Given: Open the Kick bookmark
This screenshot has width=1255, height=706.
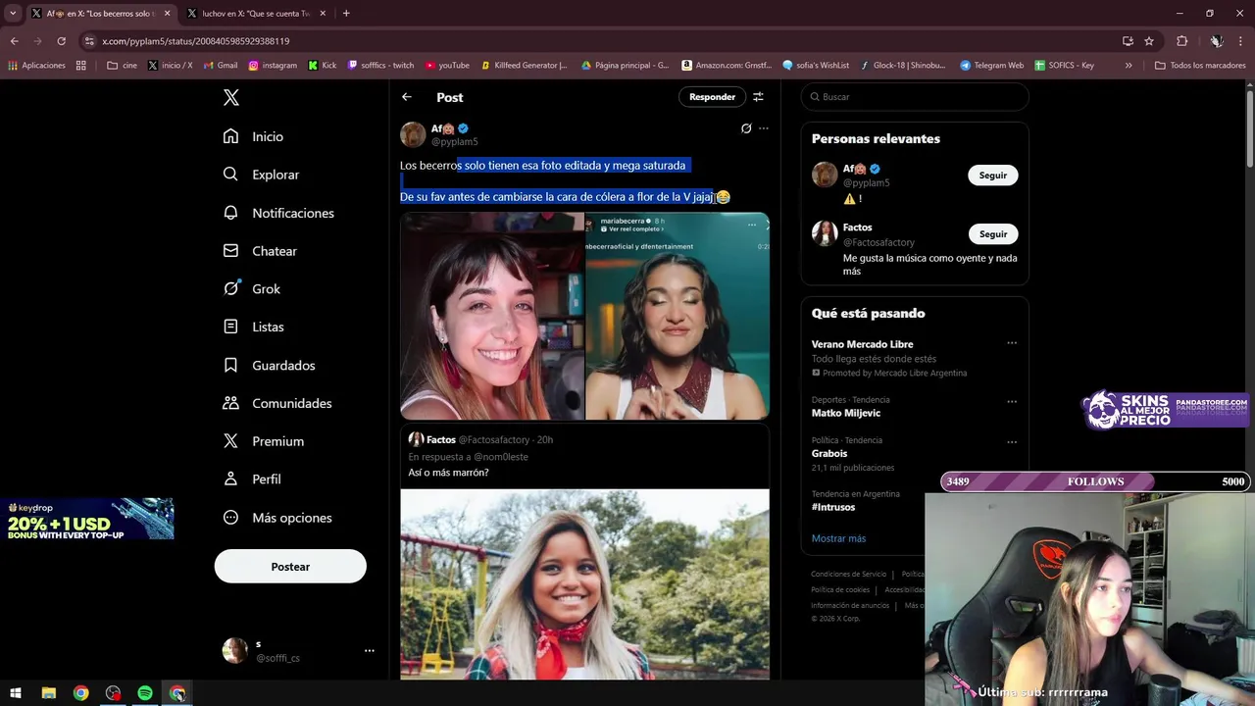Looking at the screenshot, I should coord(323,66).
